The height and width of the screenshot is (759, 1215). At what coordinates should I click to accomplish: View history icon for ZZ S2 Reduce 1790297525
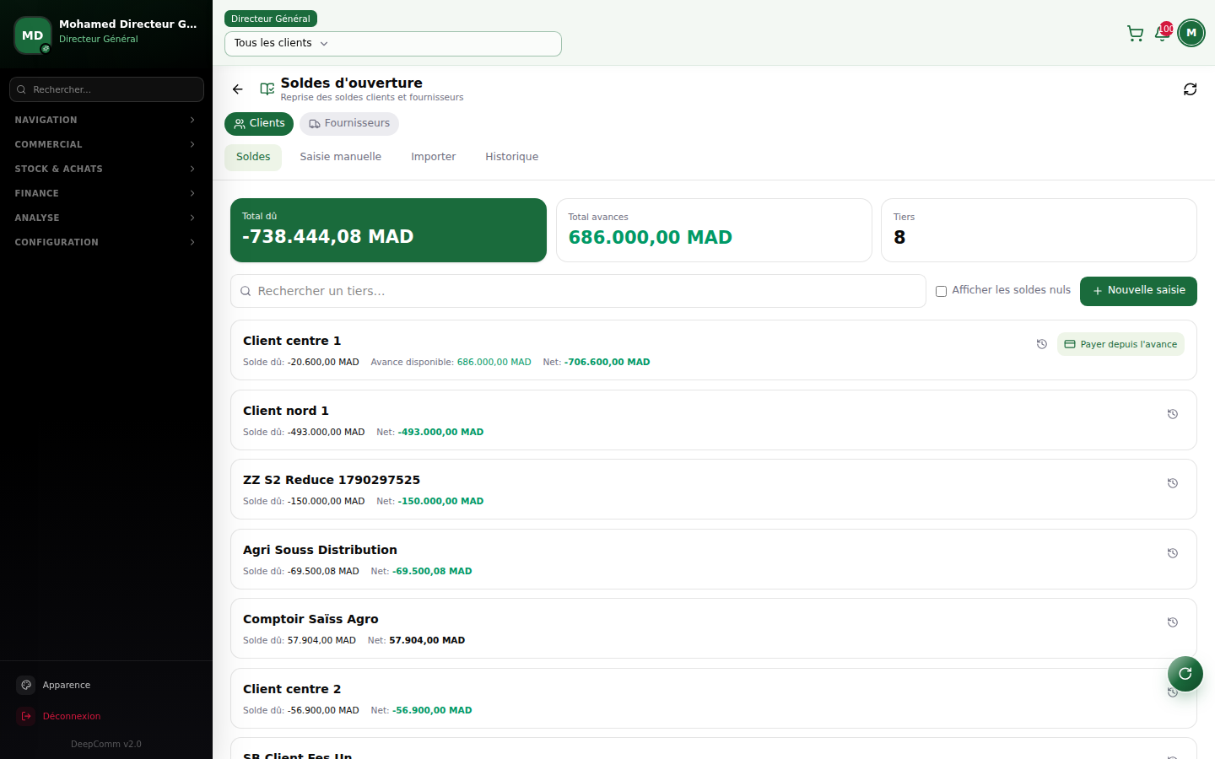1173,483
